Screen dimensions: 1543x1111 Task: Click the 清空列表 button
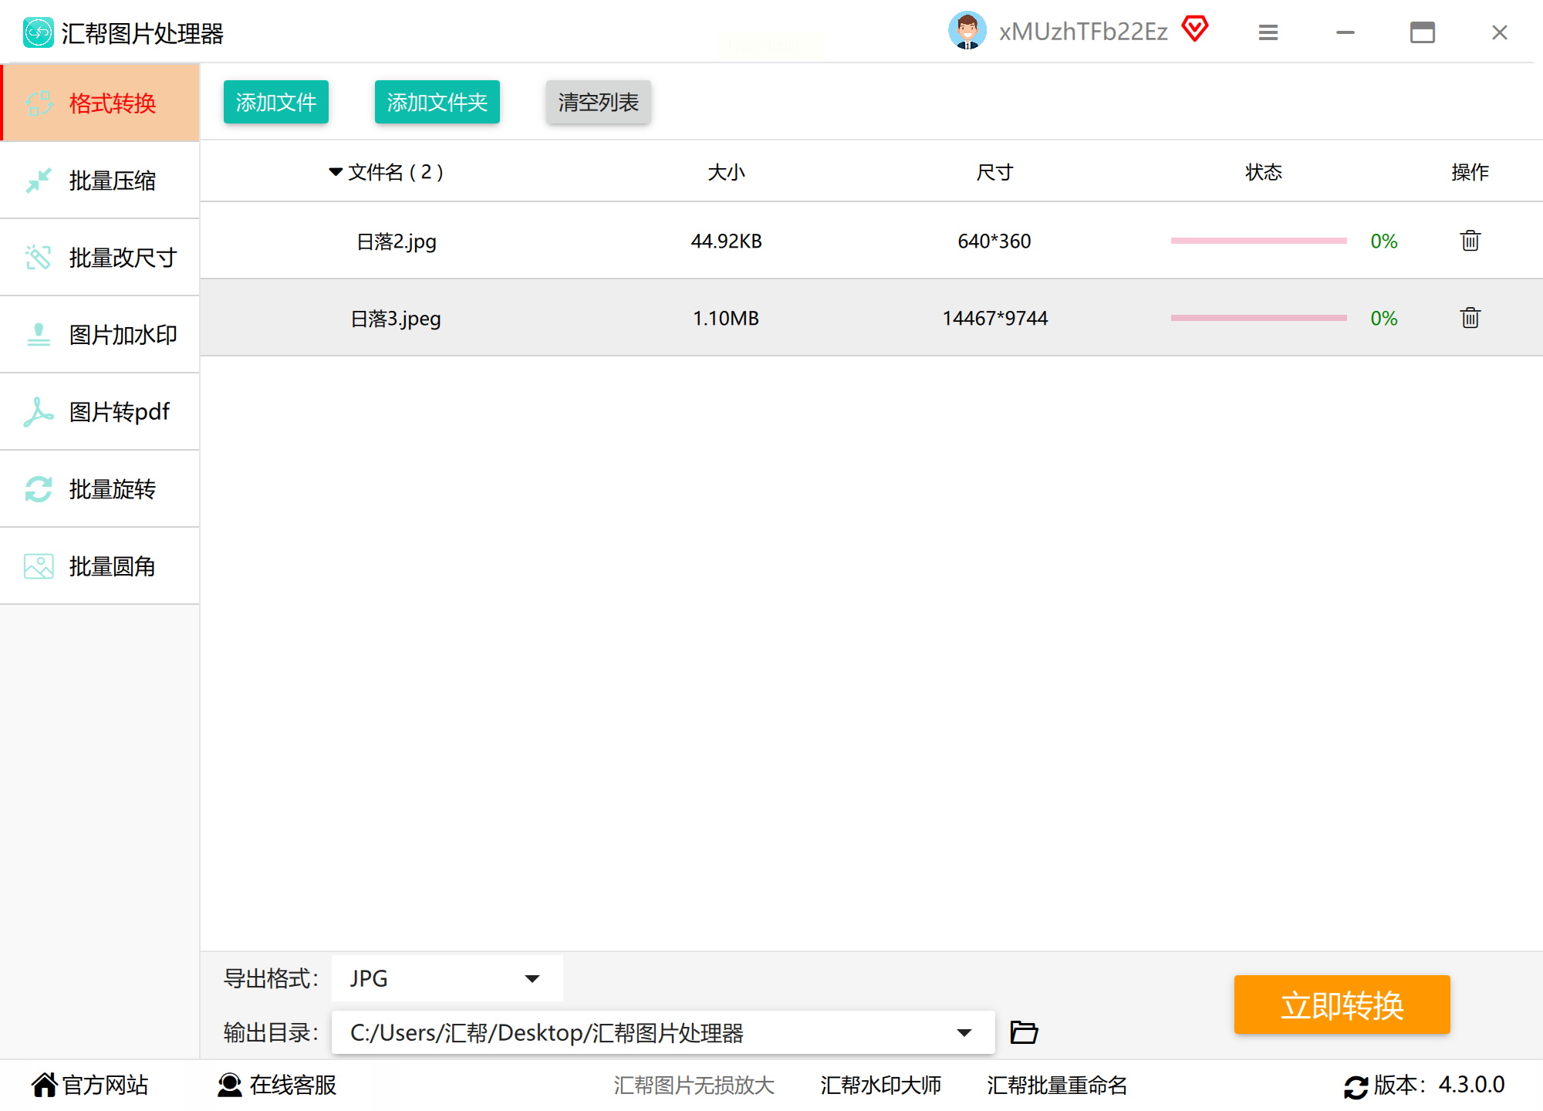pos(598,102)
